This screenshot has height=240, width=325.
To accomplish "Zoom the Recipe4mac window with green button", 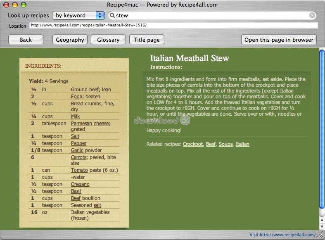I will tap(24, 5).
